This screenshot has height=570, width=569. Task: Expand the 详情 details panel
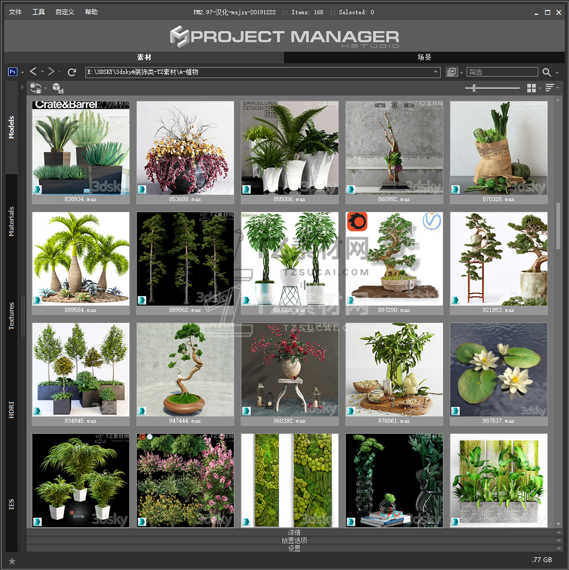pos(294,533)
